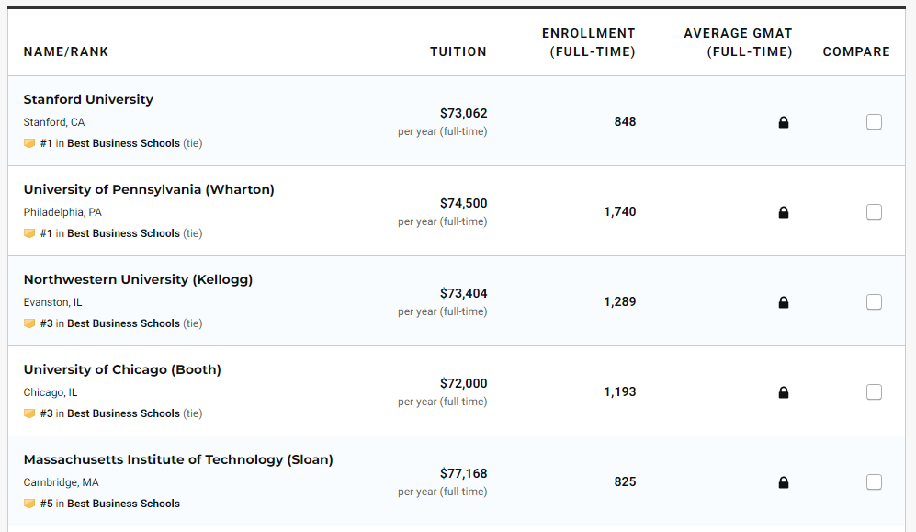The image size is (916, 532).
Task: Click lock icon in MIT Sloan's GMAT column
Action: click(x=784, y=482)
